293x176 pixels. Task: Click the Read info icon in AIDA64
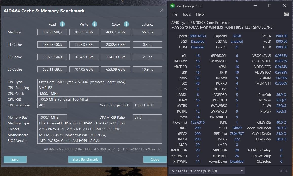coord(62,24)
